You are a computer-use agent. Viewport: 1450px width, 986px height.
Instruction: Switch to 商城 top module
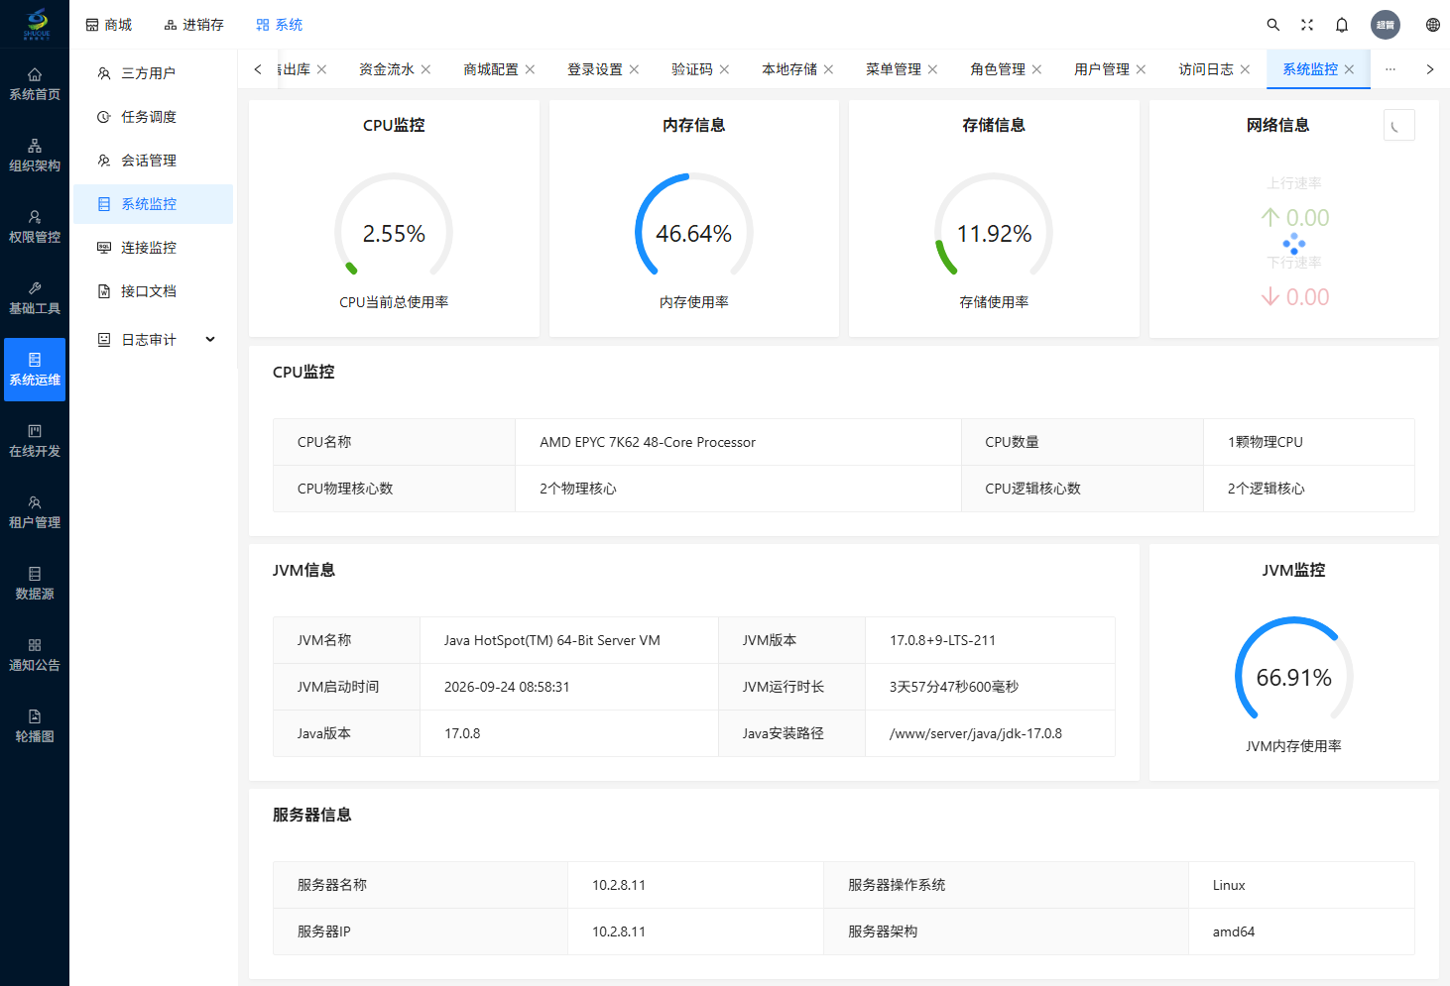coord(108,25)
